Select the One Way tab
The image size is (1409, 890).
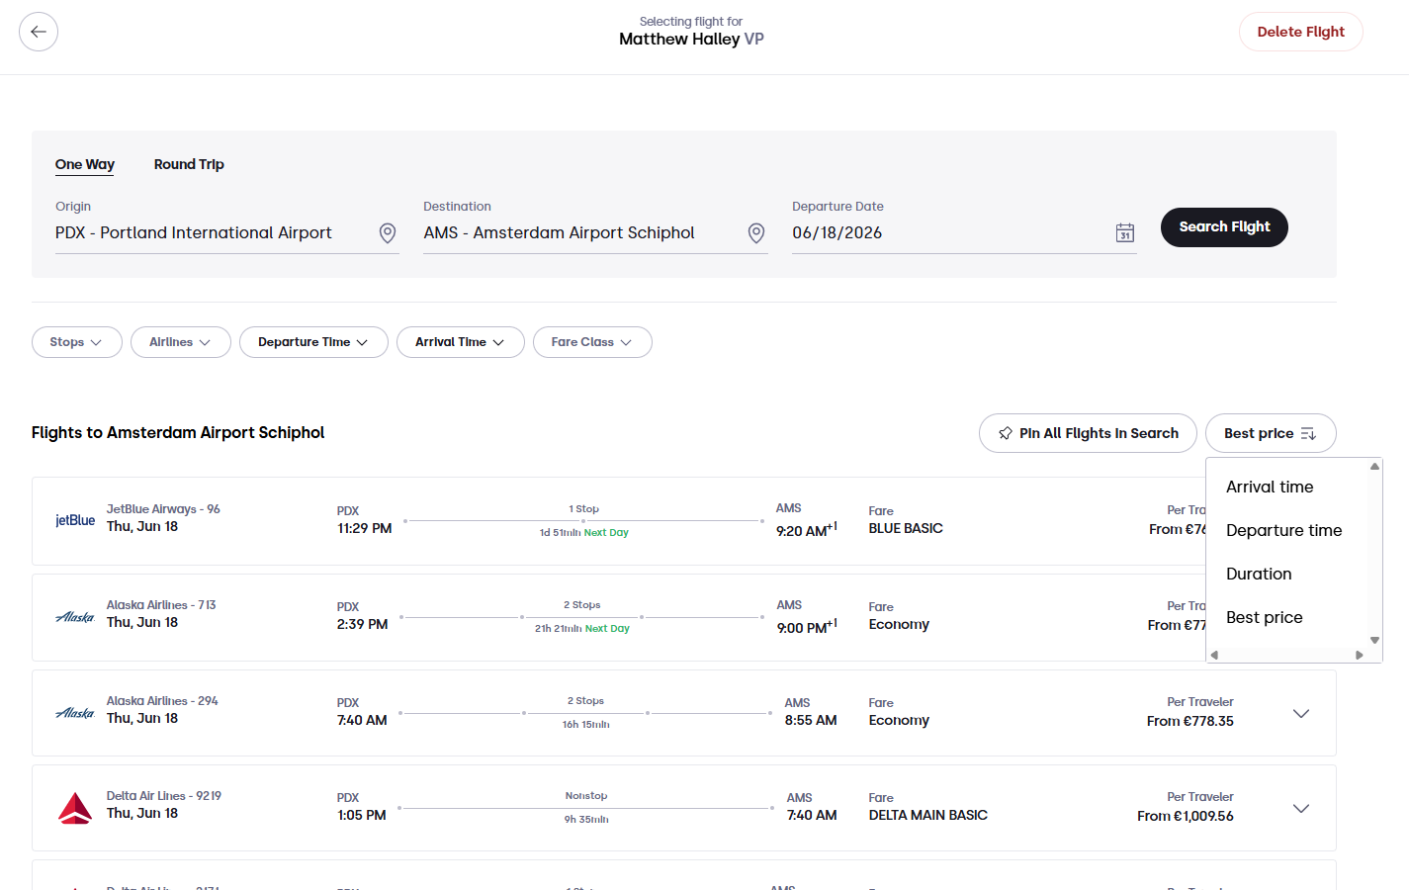(85, 164)
